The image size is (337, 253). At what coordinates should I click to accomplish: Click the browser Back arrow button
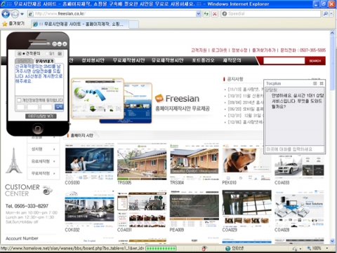6,14
